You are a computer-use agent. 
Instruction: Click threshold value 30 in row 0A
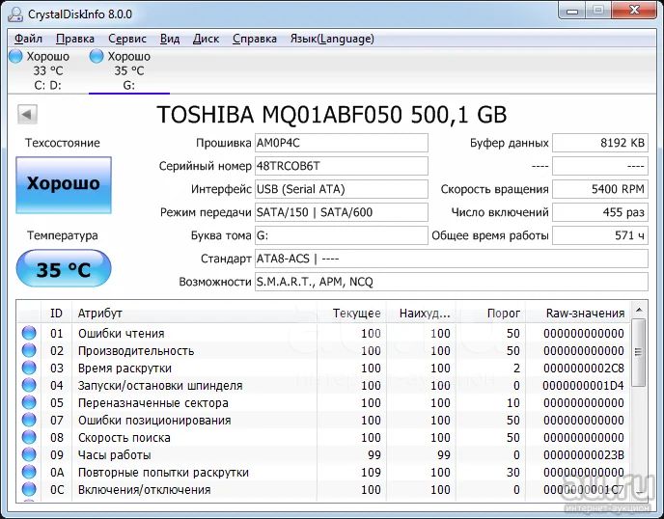click(512, 473)
